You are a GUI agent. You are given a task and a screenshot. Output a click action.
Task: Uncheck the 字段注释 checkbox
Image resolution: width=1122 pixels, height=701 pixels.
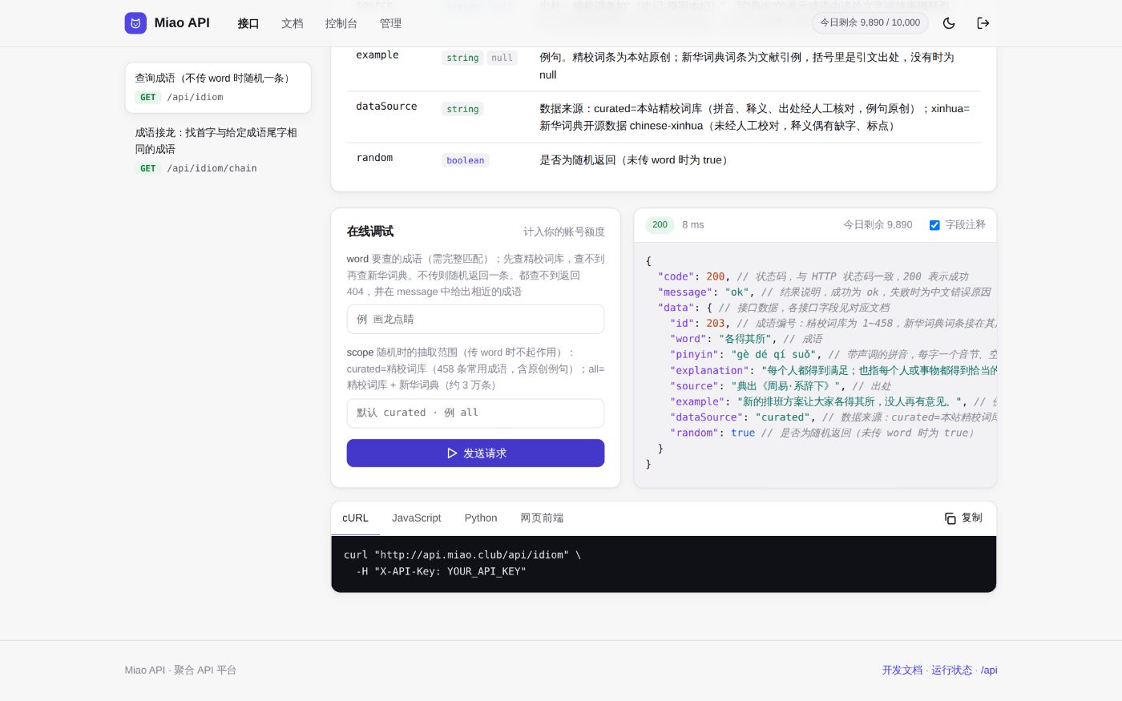pos(934,225)
